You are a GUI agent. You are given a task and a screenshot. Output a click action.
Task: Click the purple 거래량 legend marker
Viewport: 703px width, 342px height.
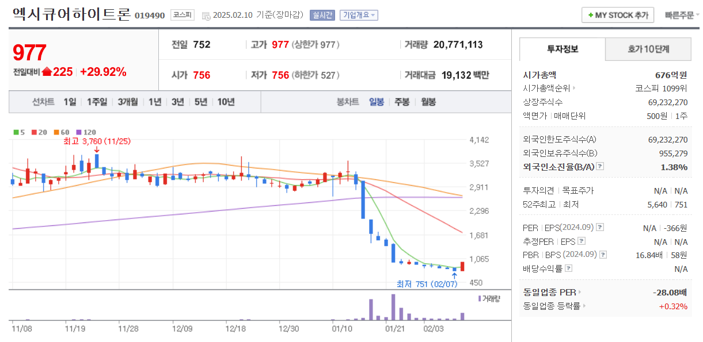480,299
